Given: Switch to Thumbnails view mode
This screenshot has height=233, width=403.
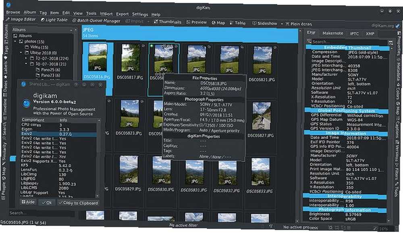Looking at the screenshot, I should 167,22.
